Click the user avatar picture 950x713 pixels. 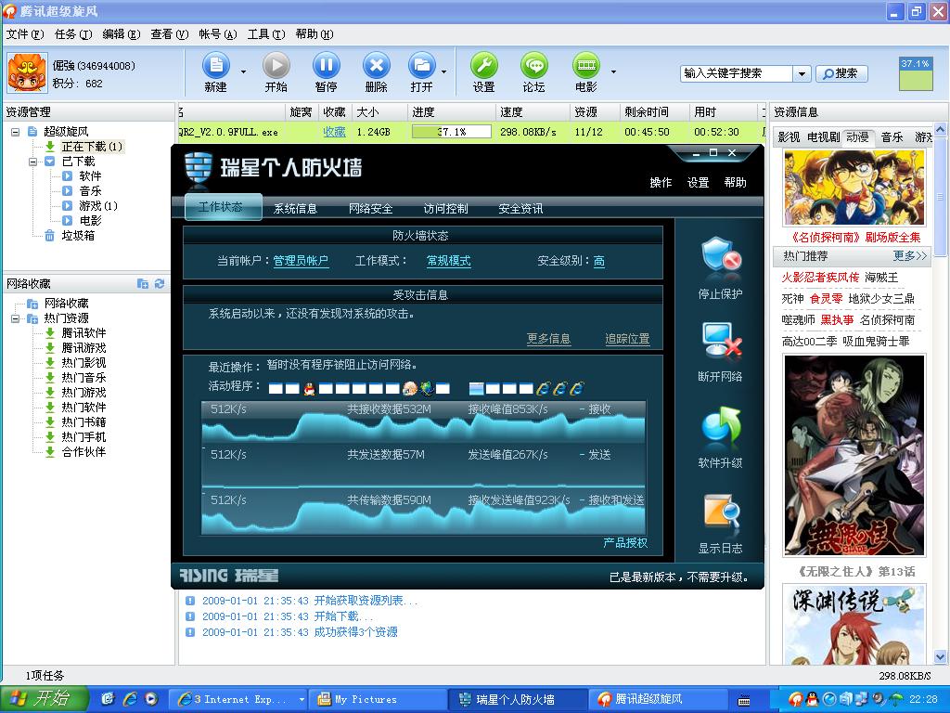tap(27, 72)
